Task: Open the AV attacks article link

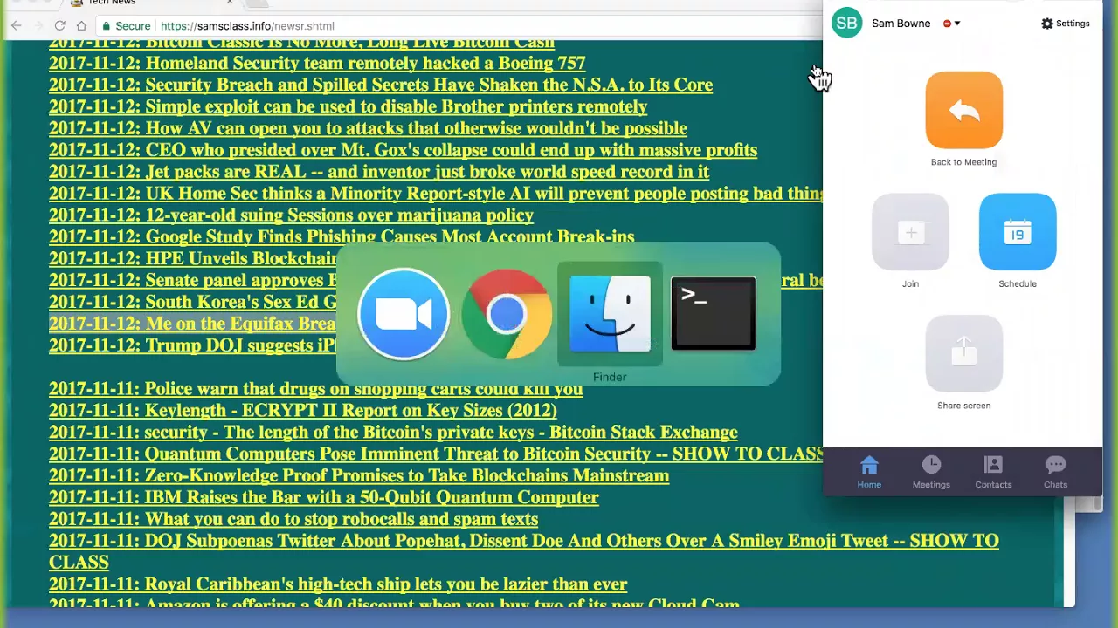Action: coord(368,128)
